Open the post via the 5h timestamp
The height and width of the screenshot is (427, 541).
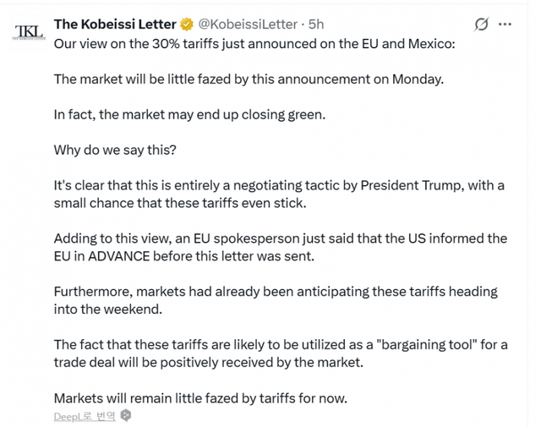point(315,25)
